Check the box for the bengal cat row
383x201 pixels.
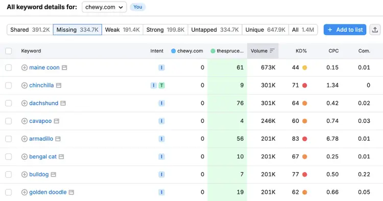pyautogui.click(x=9, y=157)
